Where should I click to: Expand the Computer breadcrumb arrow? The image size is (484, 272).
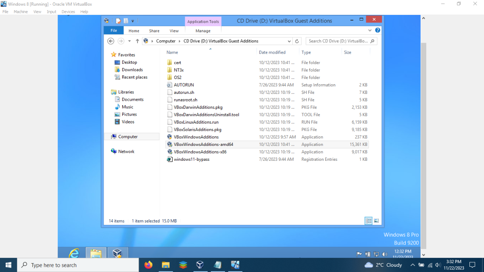pyautogui.click(x=180, y=41)
